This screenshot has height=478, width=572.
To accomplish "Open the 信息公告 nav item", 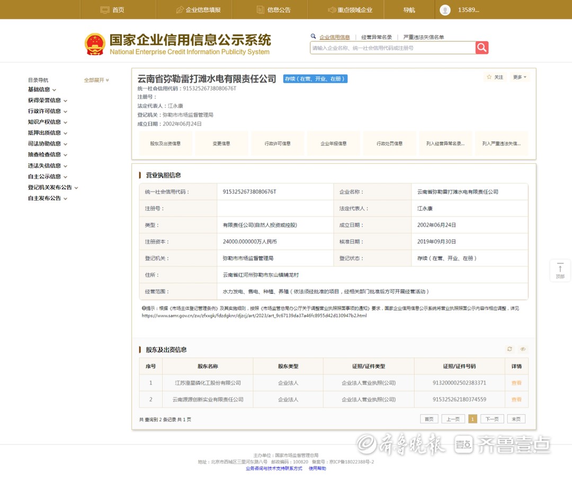I will (x=279, y=10).
